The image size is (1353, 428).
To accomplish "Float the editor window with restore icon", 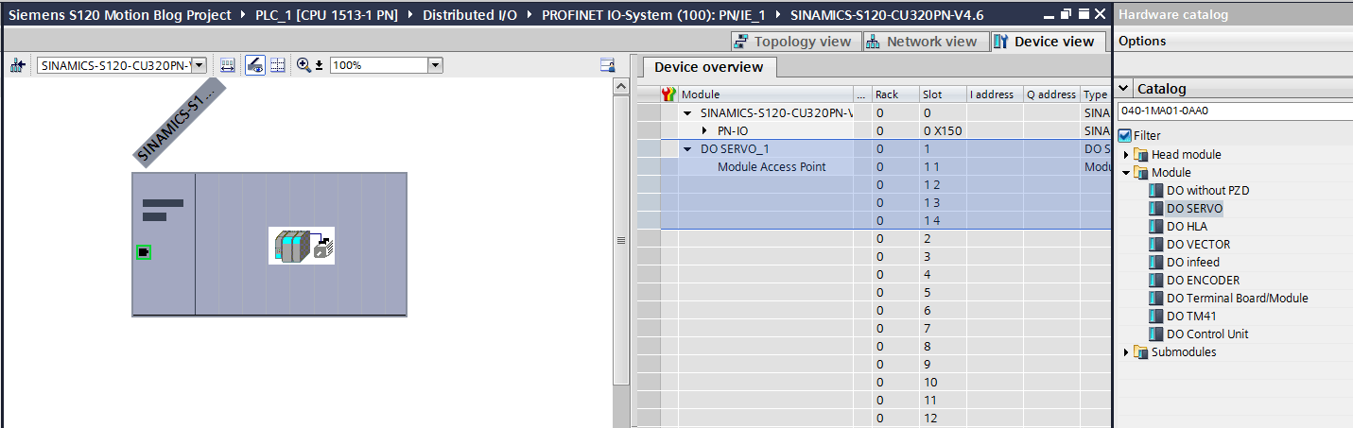I will [x=1065, y=14].
